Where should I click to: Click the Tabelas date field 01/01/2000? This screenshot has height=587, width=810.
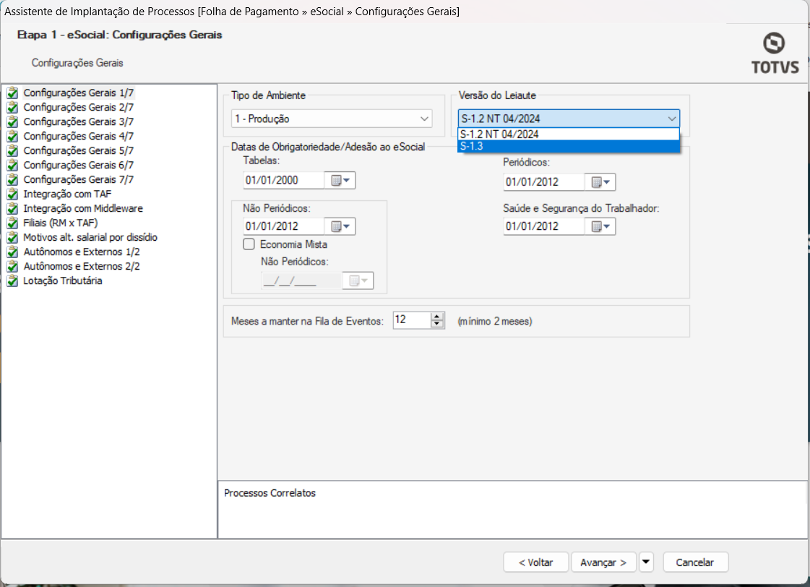tap(283, 180)
